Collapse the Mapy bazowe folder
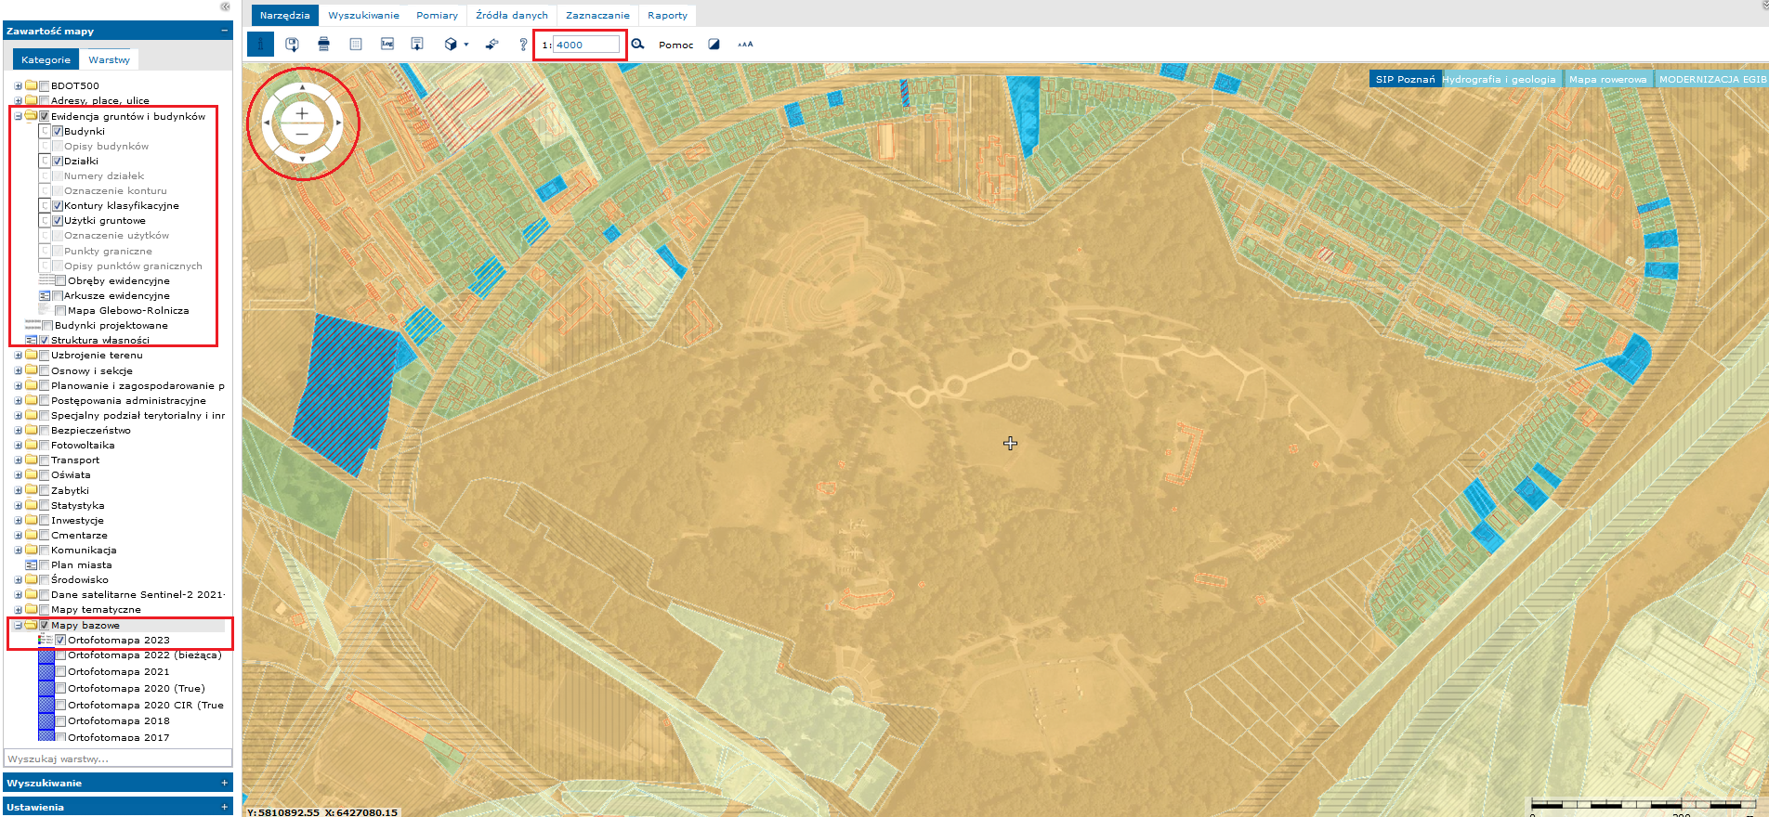Screen dimensions: 1769x817 tap(18, 625)
